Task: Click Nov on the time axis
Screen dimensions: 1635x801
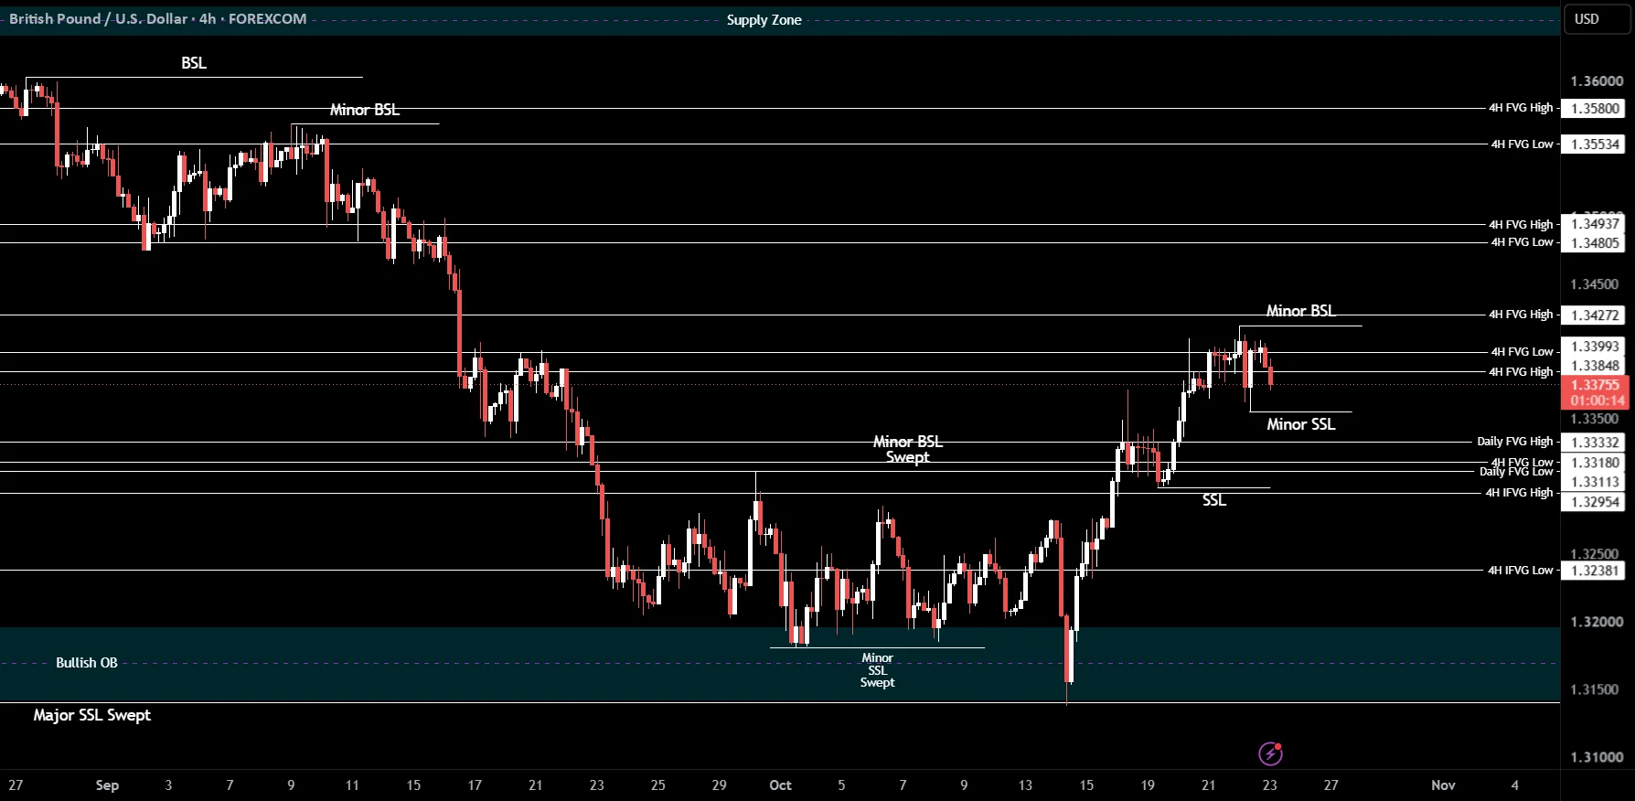Action: [1443, 785]
